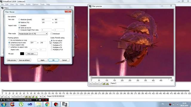The image size is (191, 107).
Task: Open Windows Start menu
Action: pos(4,104)
